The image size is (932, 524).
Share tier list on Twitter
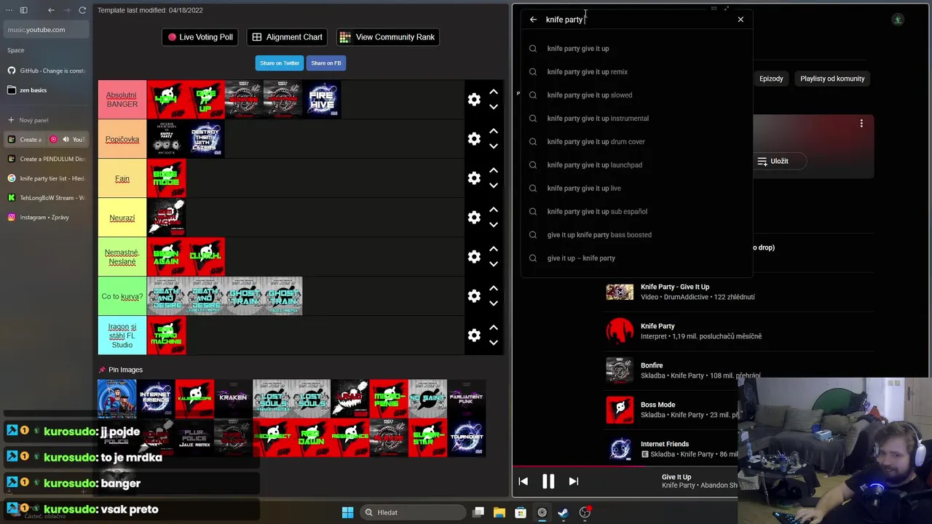coord(280,63)
